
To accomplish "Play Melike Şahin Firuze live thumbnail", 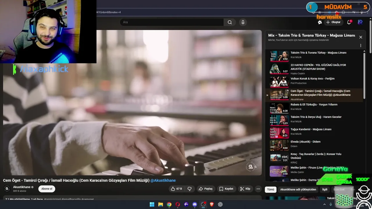I will click(279, 171).
